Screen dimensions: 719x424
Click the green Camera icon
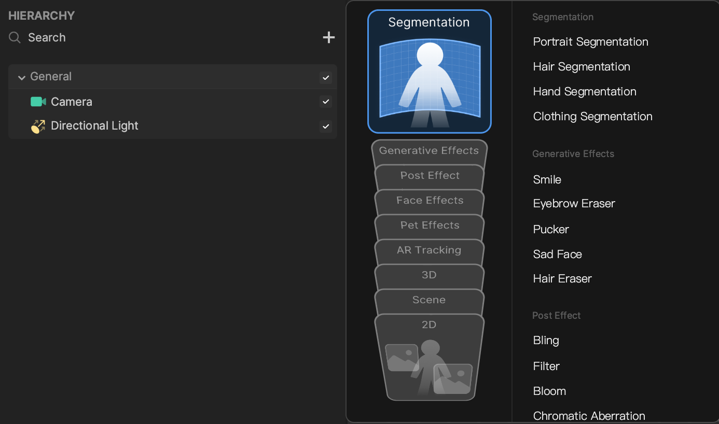point(38,102)
